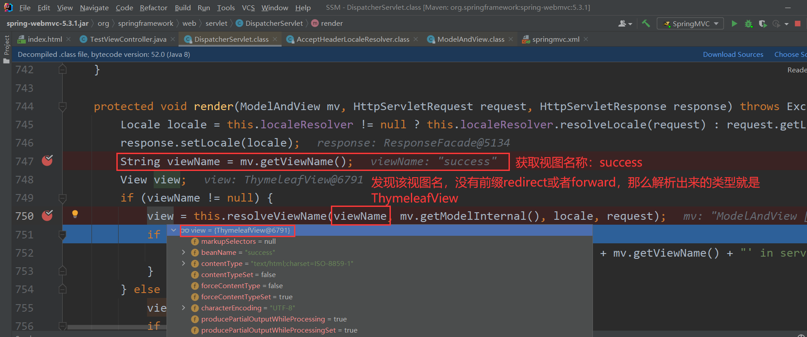Switch to the ModelAndView.class tab

(x=471, y=39)
